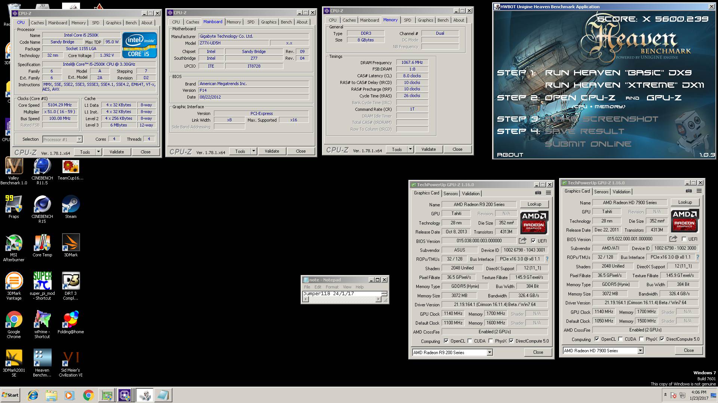The image size is (718, 403).
Task: Open CINEBENCH R11.5 desktop icon
Action: [x=42, y=171]
